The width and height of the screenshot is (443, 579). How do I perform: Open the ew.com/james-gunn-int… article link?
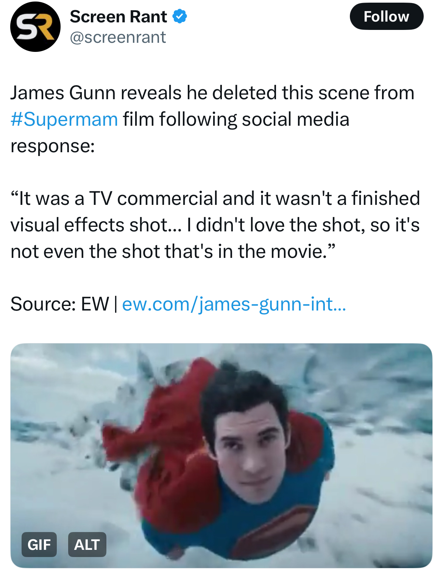point(234,304)
